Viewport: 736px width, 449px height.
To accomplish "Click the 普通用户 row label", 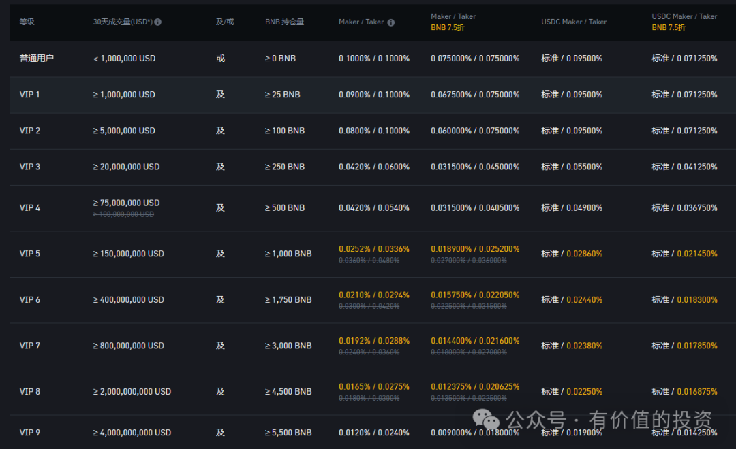I will coord(37,58).
